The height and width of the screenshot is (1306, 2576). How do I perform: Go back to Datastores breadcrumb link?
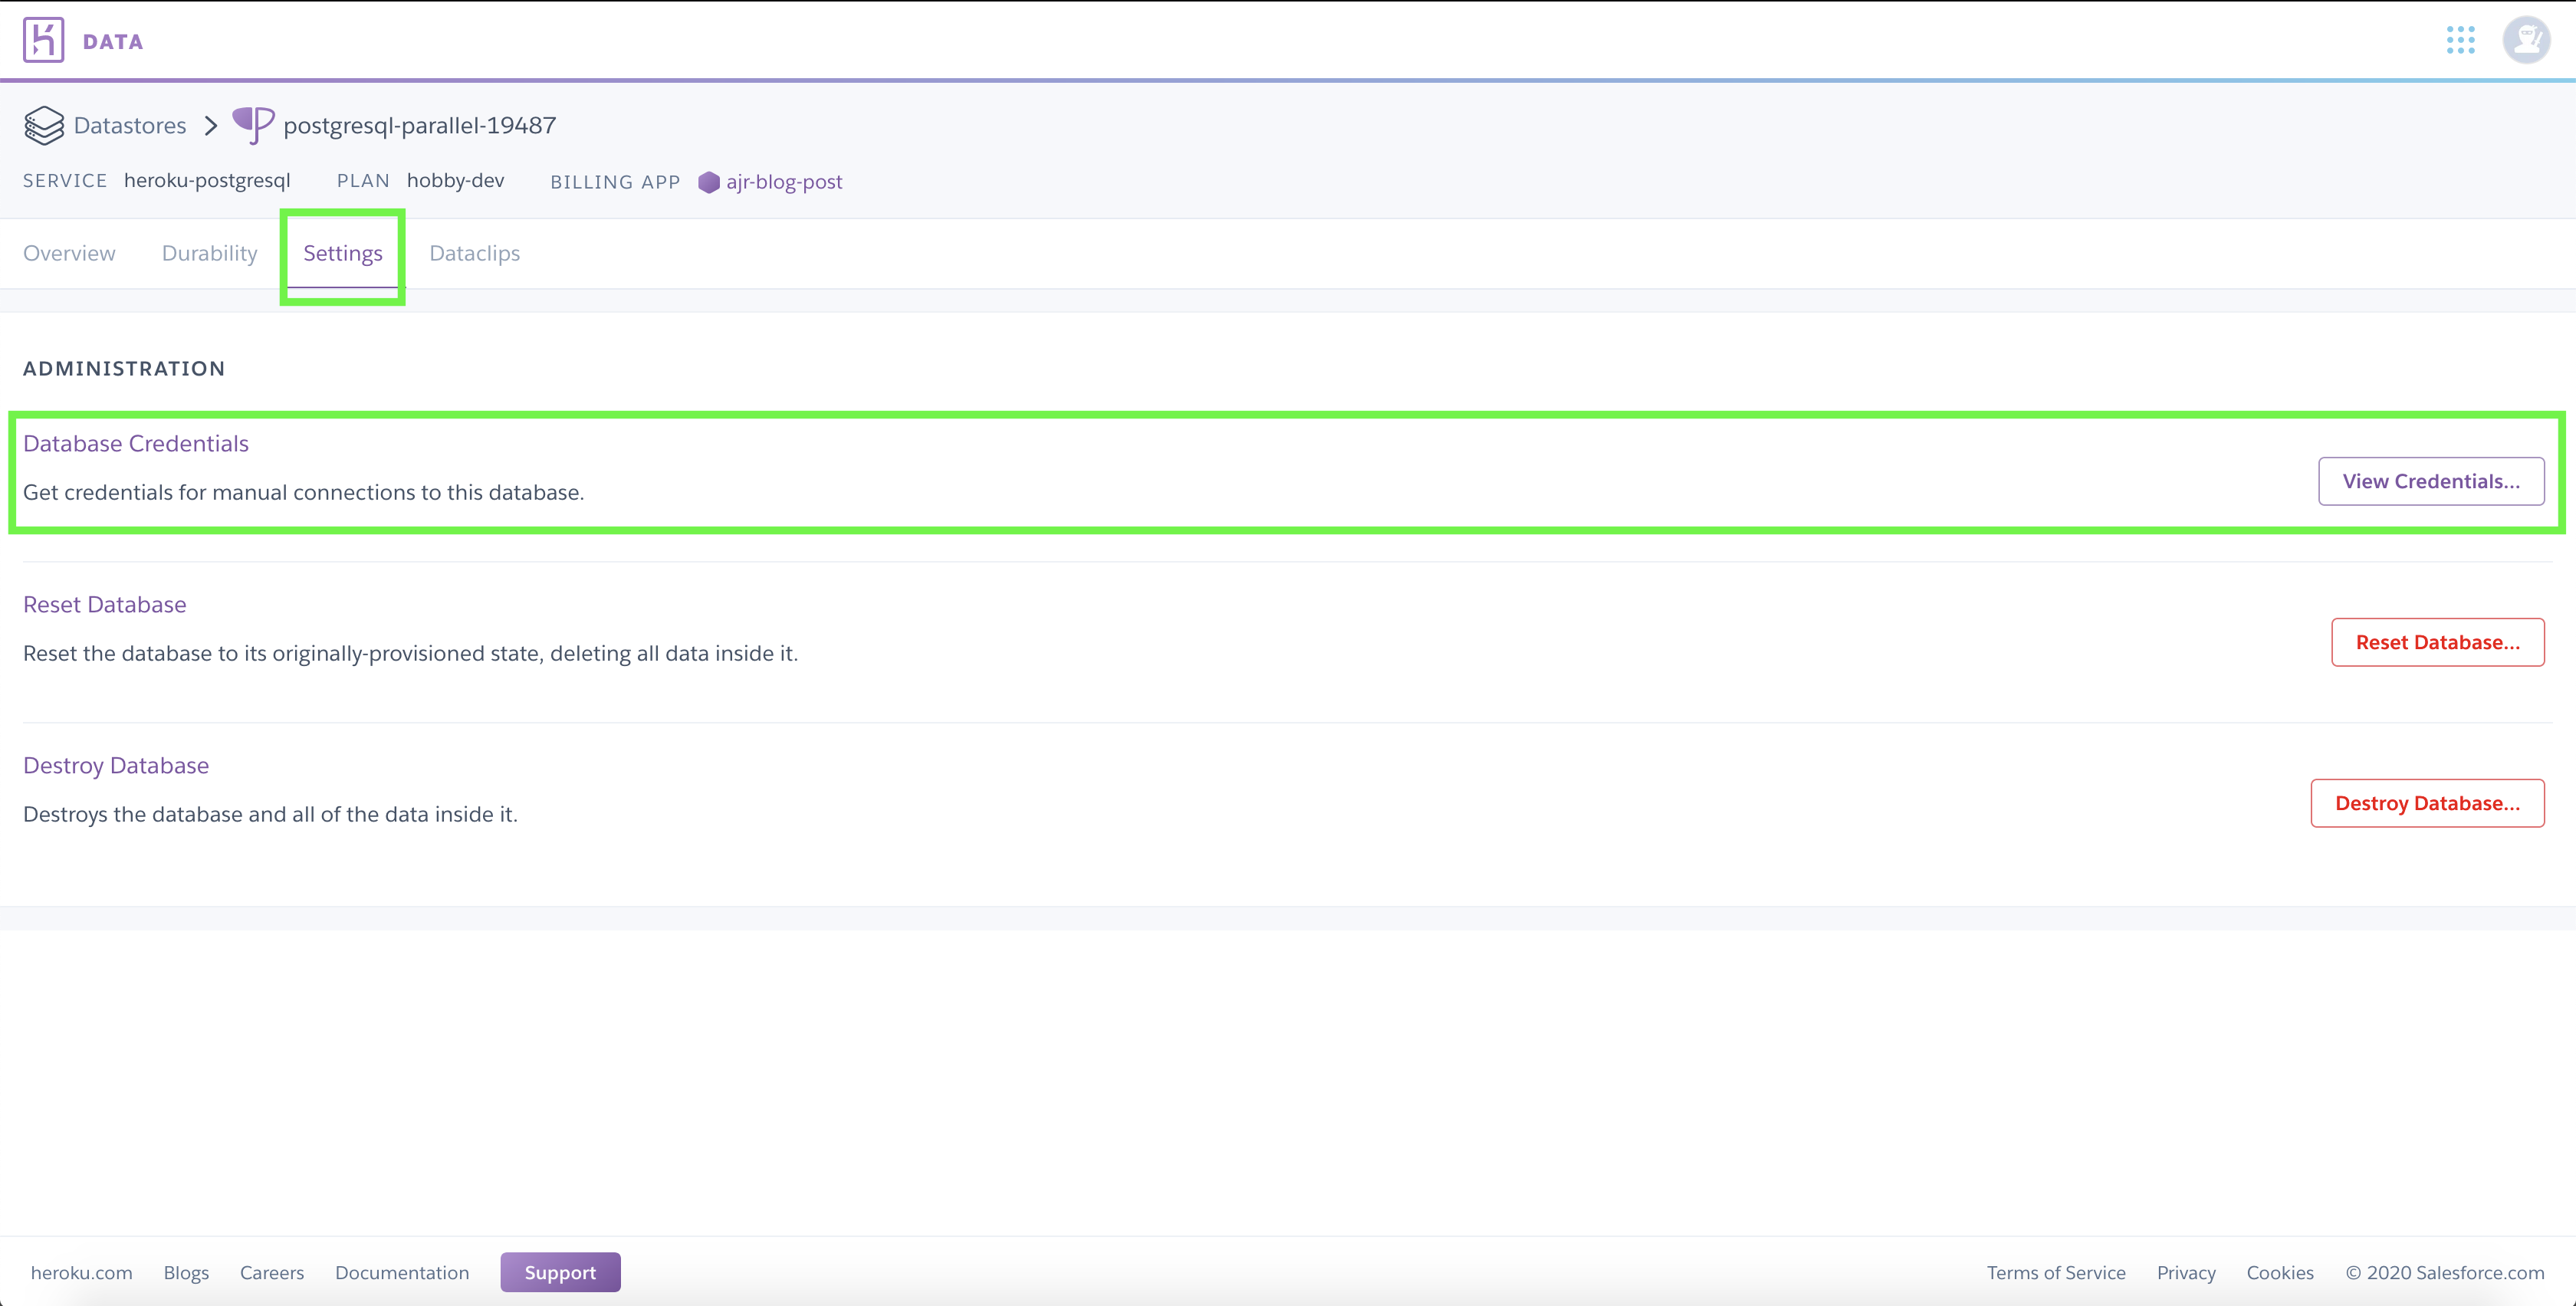(x=130, y=126)
